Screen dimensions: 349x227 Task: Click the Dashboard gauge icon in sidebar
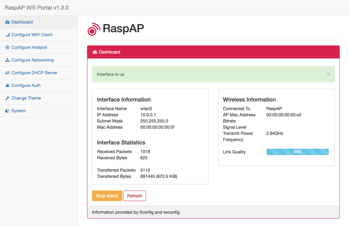[x=7, y=22]
